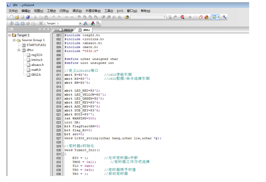This screenshot has height=182, width=266.
Task: Build the target files
Action: pyautogui.click(x=17, y=23)
